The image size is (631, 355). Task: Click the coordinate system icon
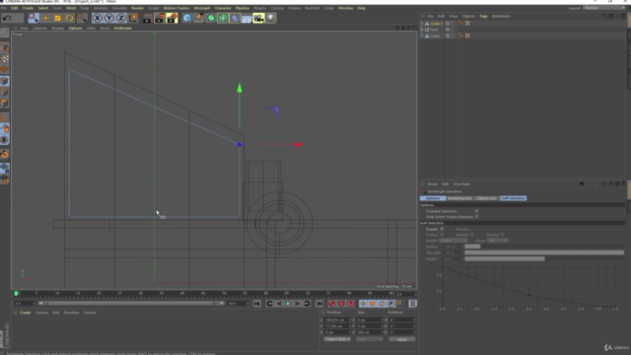pos(133,18)
